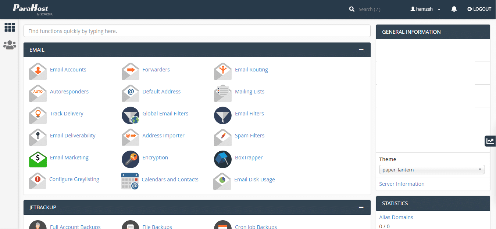
Task: Collapse the Email section
Action: pyautogui.click(x=361, y=50)
